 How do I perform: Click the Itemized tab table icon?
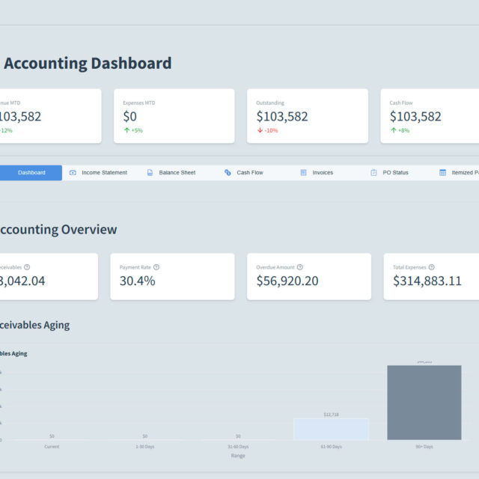coord(443,173)
